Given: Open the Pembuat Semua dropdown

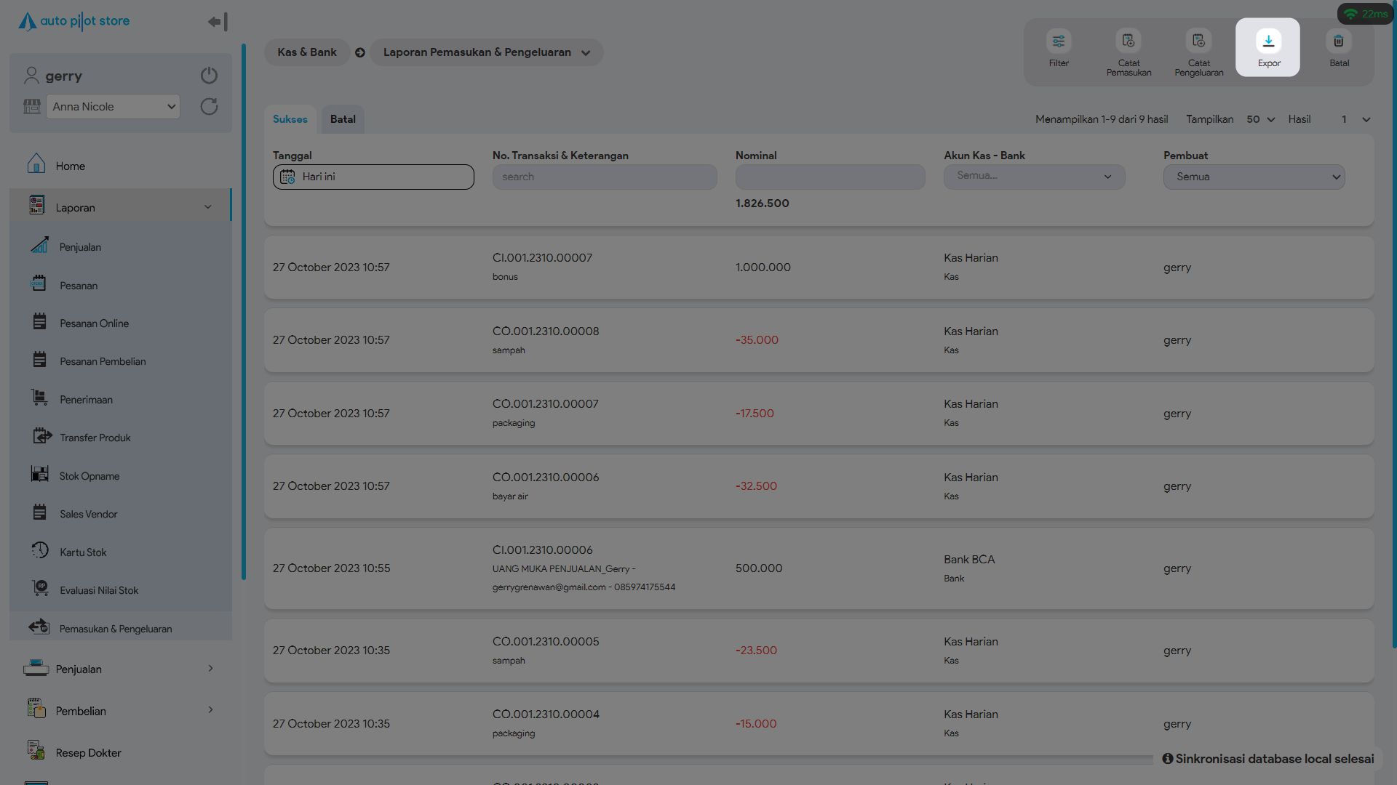Looking at the screenshot, I should coord(1254,177).
